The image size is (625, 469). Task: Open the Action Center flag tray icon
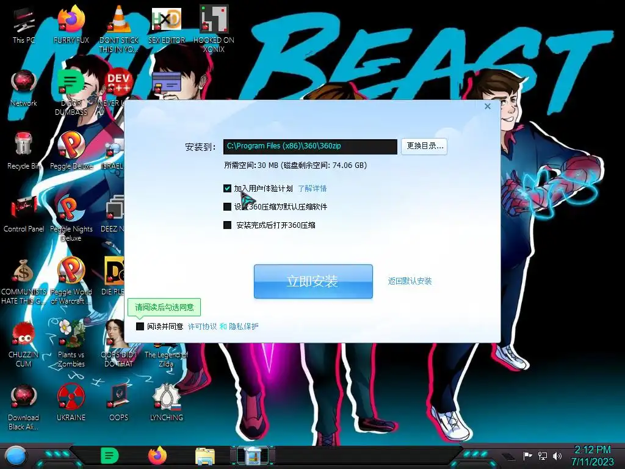(x=528, y=456)
